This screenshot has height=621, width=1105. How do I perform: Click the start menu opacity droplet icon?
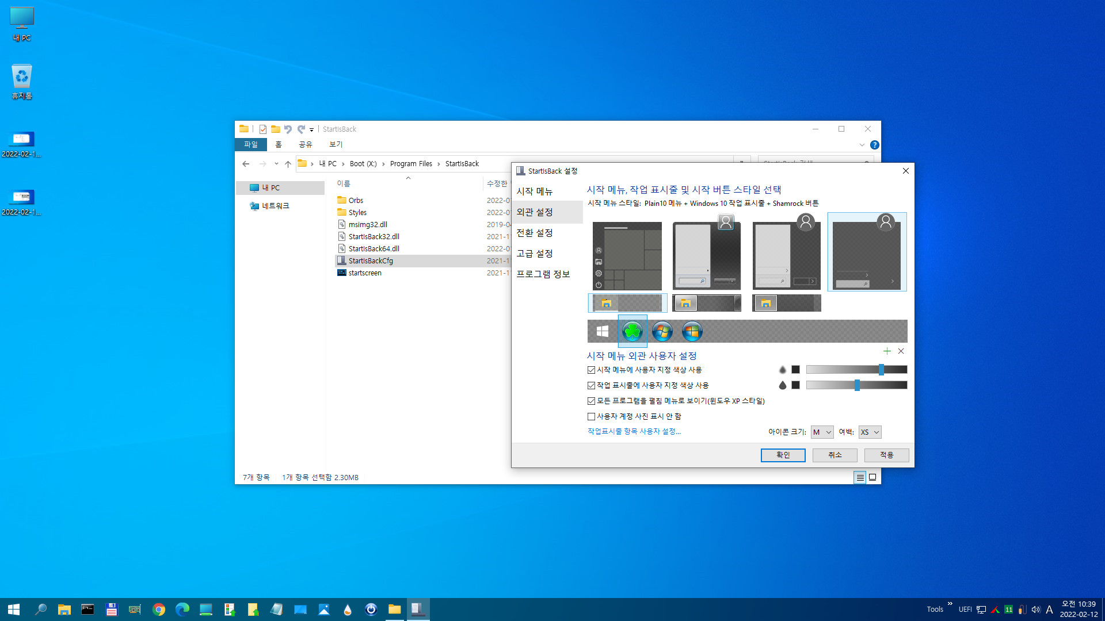click(782, 370)
